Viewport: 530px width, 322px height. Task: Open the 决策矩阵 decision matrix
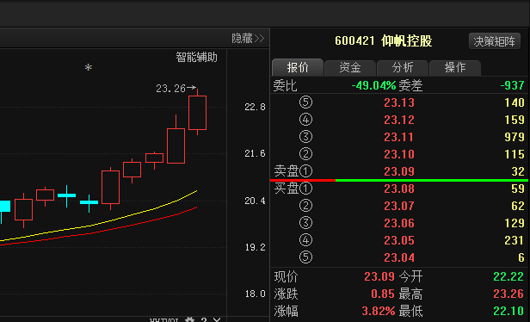[x=494, y=41]
